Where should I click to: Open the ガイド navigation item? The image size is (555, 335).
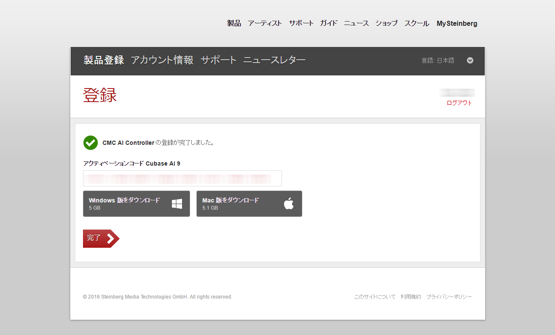point(329,24)
